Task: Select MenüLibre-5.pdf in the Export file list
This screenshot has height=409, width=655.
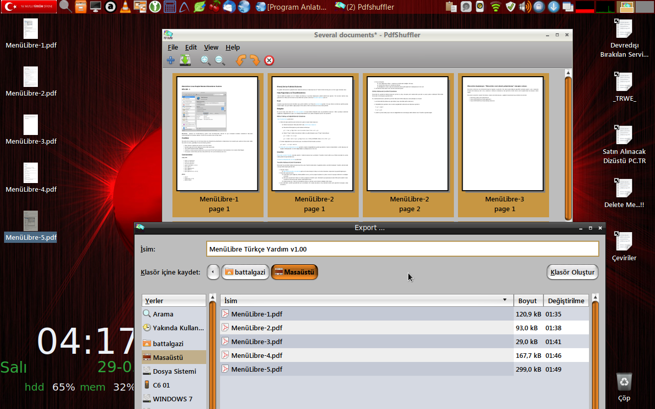Action: coord(405,369)
